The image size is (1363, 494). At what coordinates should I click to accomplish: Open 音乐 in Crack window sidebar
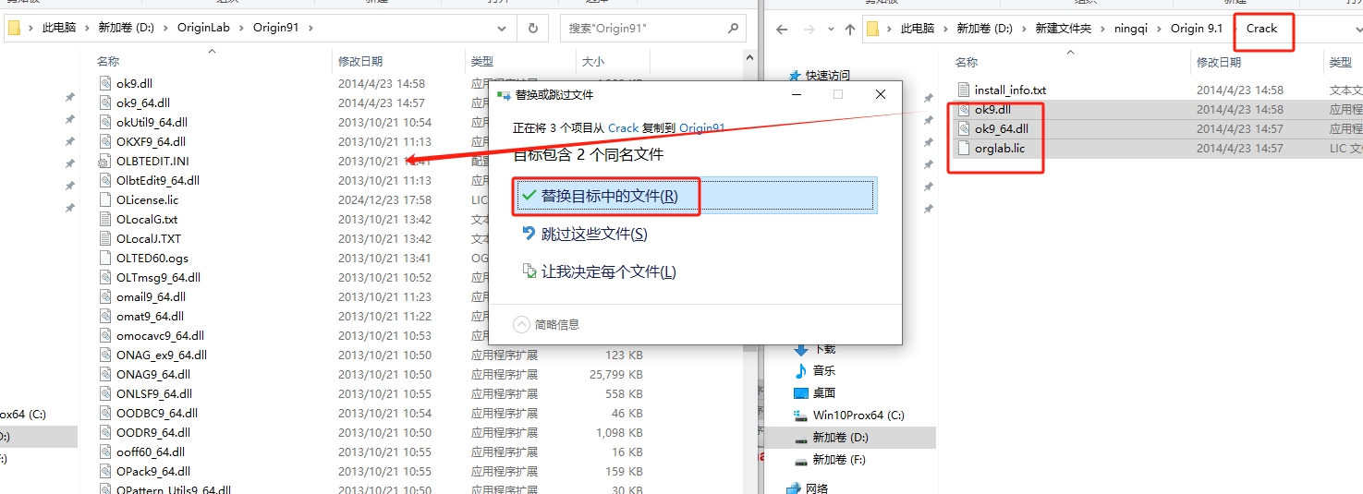[824, 370]
